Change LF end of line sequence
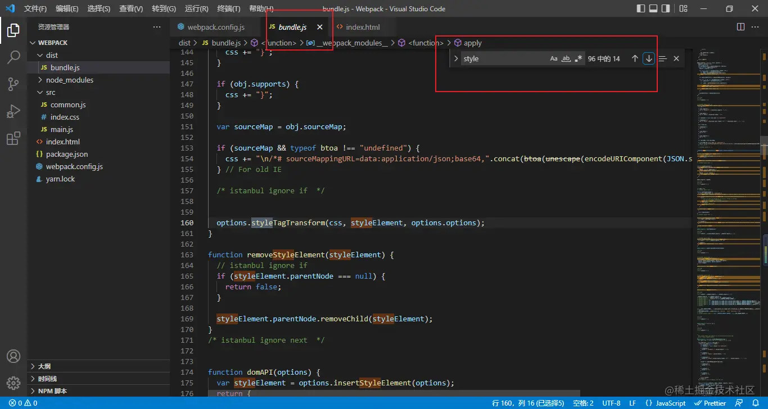768x409 pixels. coord(633,403)
